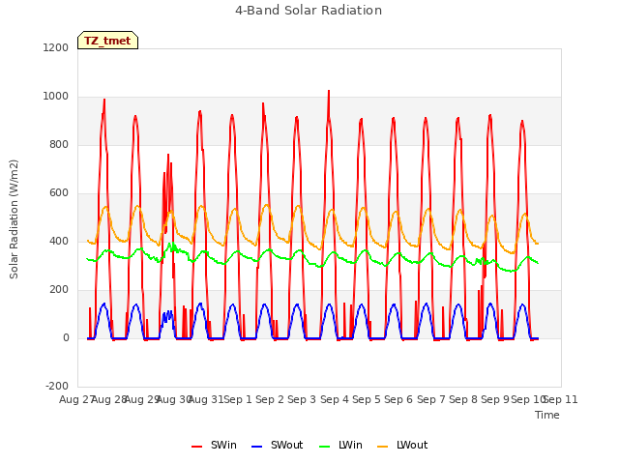Toggle the SWout legend label
The image size is (619, 464).
point(286,445)
